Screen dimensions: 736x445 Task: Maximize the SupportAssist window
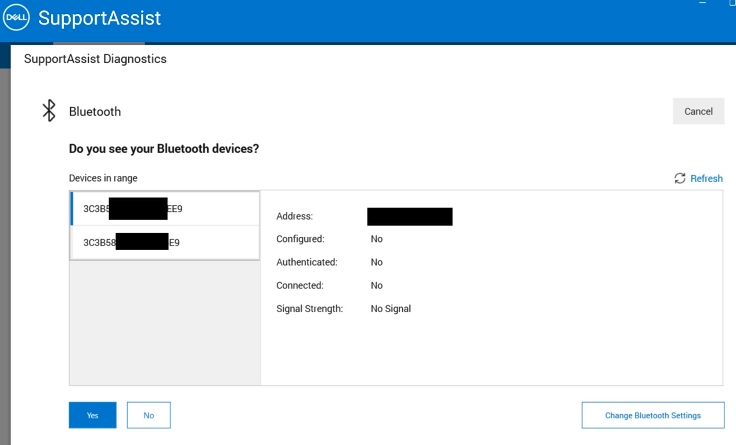click(x=732, y=3)
